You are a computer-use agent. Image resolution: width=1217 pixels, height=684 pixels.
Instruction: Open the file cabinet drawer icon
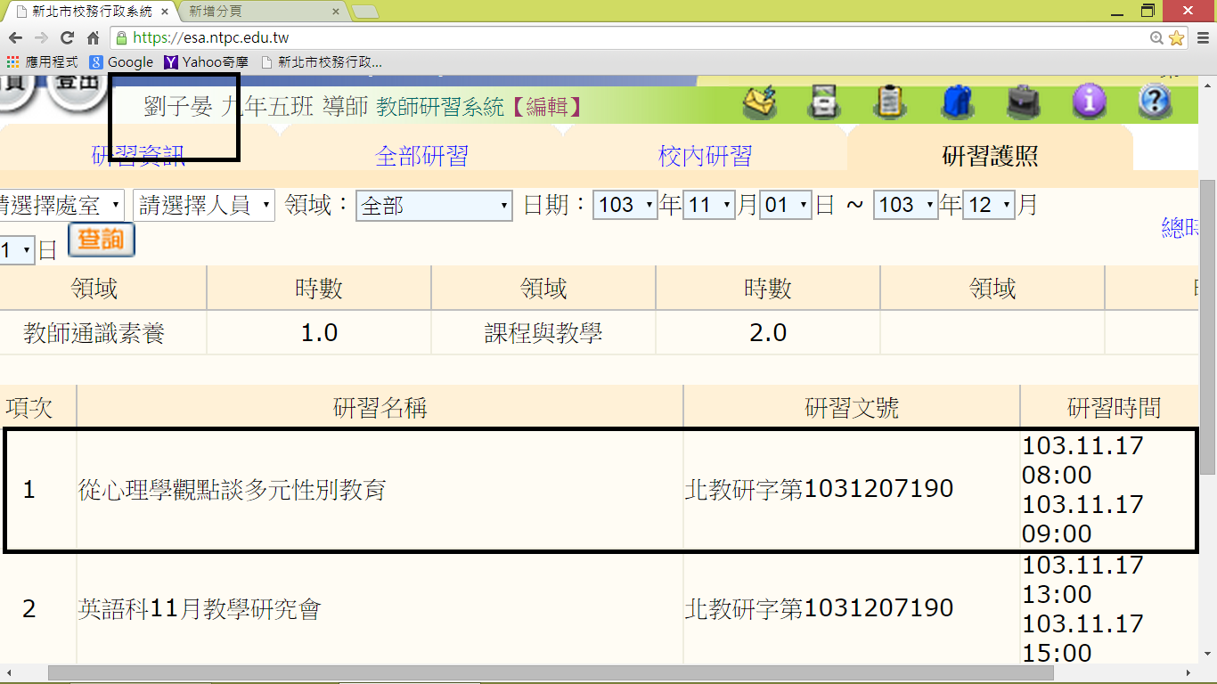[x=824, y=102]
